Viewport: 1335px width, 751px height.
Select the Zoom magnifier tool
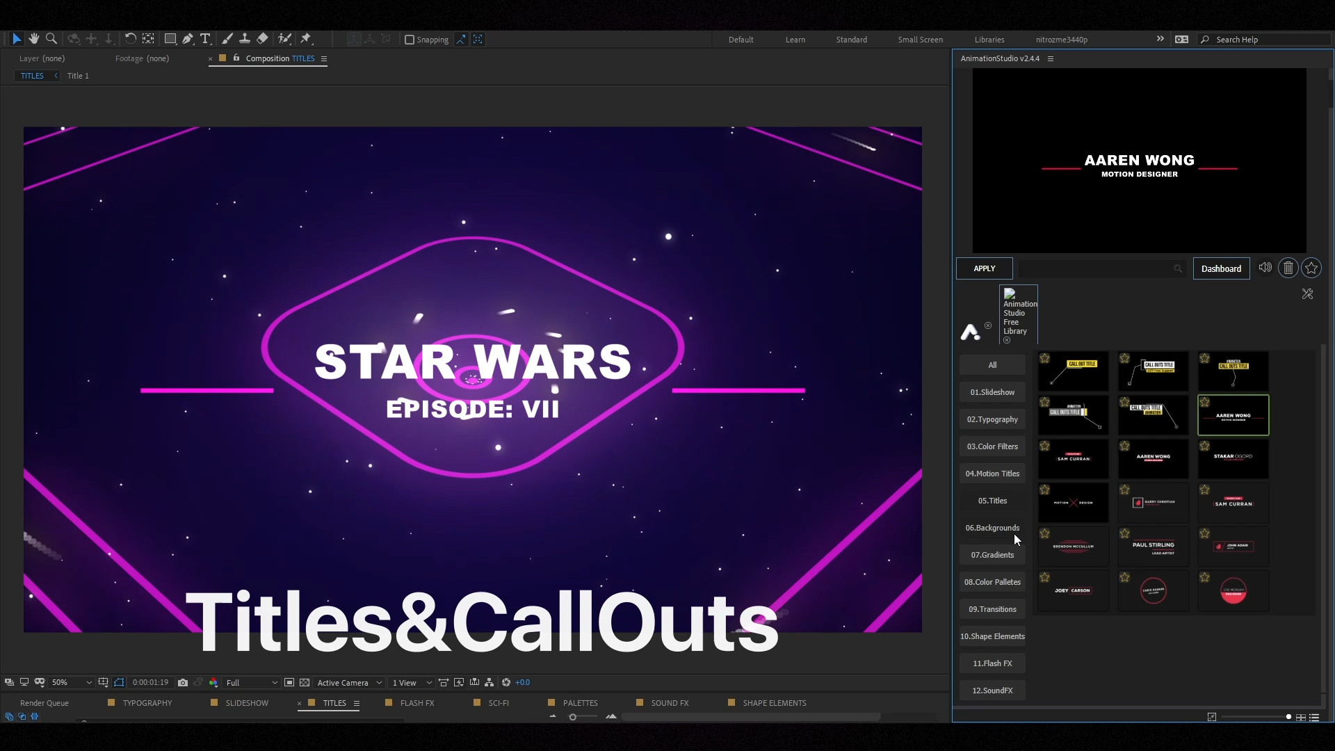click(x=51, y=39)
